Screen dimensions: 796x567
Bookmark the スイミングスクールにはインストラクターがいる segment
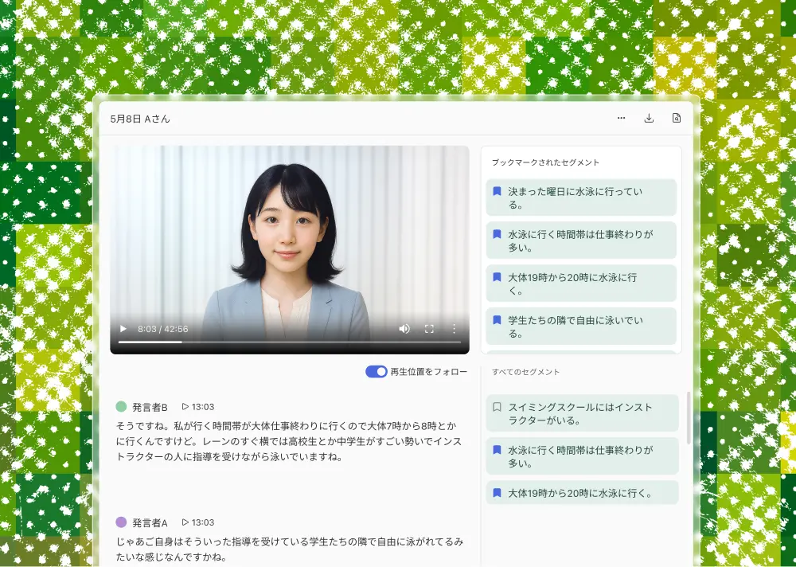tap(497, 407)
